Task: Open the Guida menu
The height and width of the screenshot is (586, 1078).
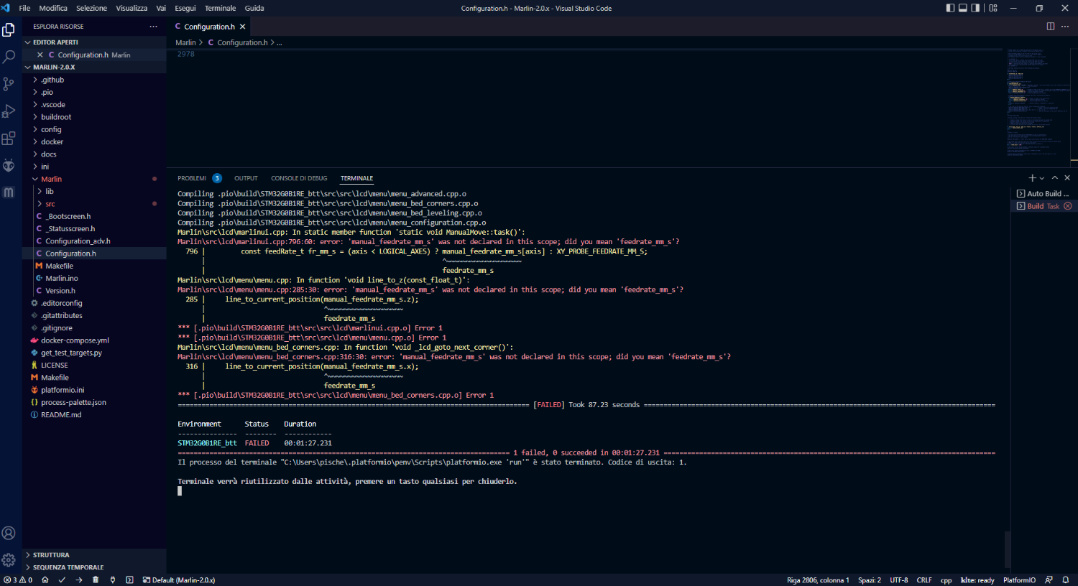Action: click(254, 8)
